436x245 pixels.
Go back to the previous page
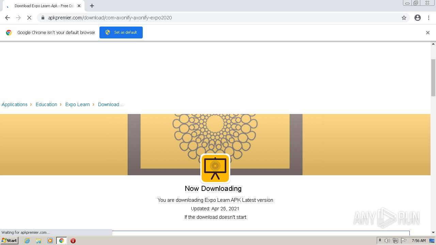tap(7, 18)
